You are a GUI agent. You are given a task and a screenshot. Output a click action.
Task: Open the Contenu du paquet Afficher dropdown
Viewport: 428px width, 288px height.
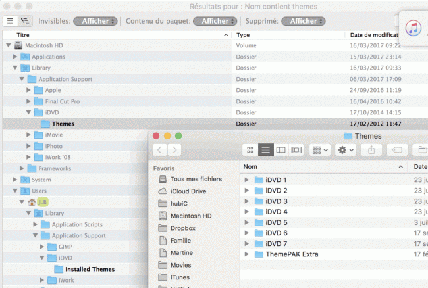(x=215, y=21)
